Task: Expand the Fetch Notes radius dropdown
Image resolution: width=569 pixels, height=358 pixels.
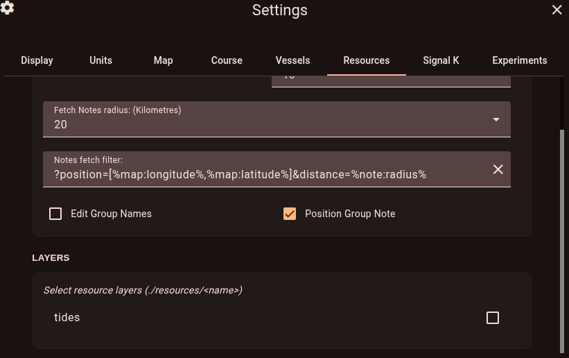Action: pyautogui.click(x=496, y=119)
